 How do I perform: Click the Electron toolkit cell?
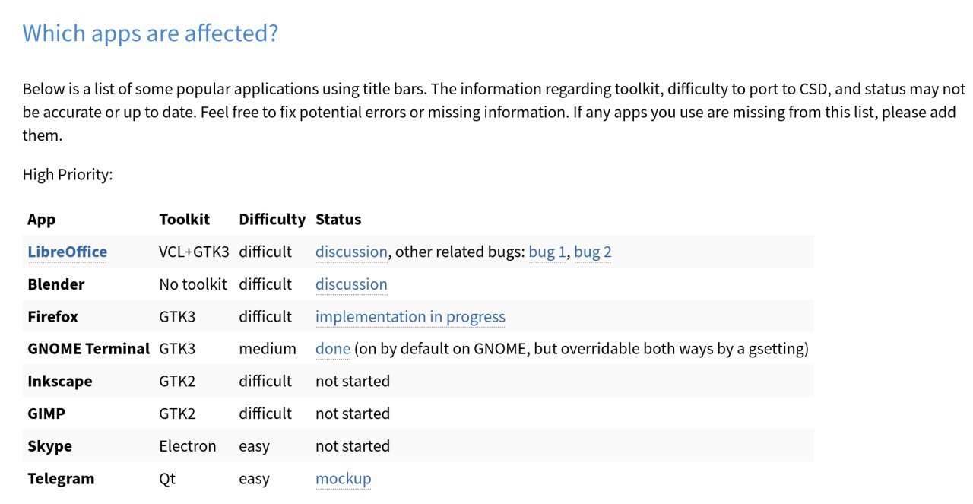(188, 446)
